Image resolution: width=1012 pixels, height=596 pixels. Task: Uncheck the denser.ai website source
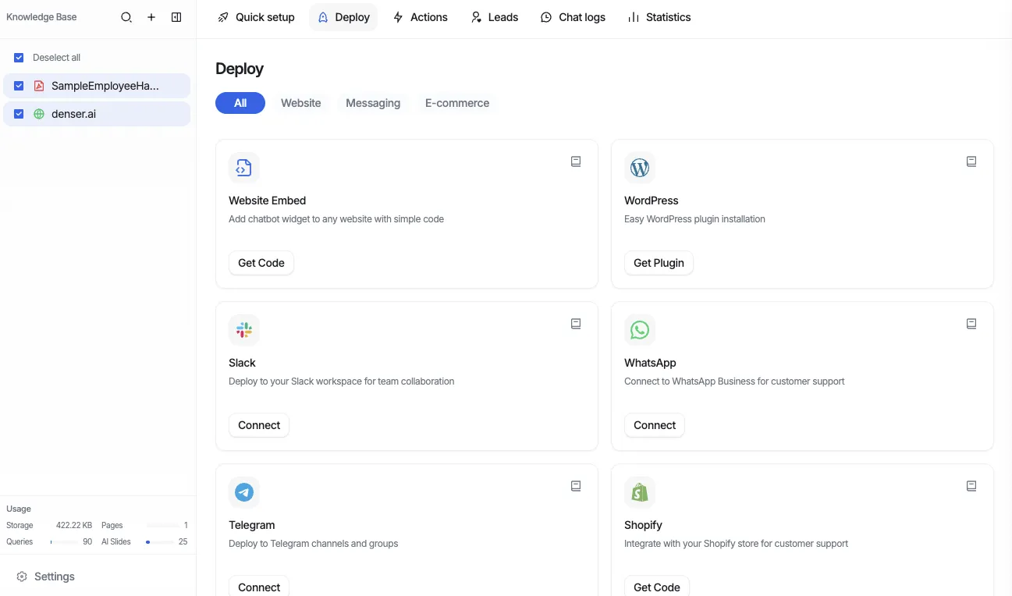[x=18, y=113]
